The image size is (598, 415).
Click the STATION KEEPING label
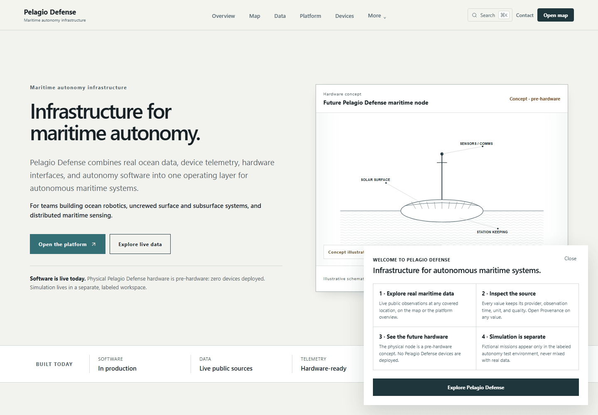coord(492,232)
